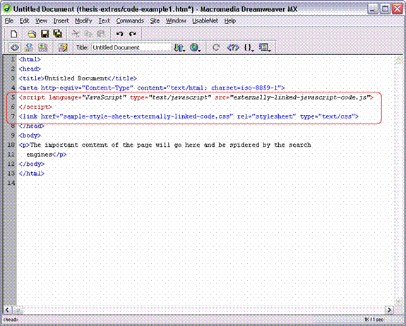Click 'externally-linked-javascript-code.js' src value
Viewport: 406px width, 326px height.
point(300,97)
